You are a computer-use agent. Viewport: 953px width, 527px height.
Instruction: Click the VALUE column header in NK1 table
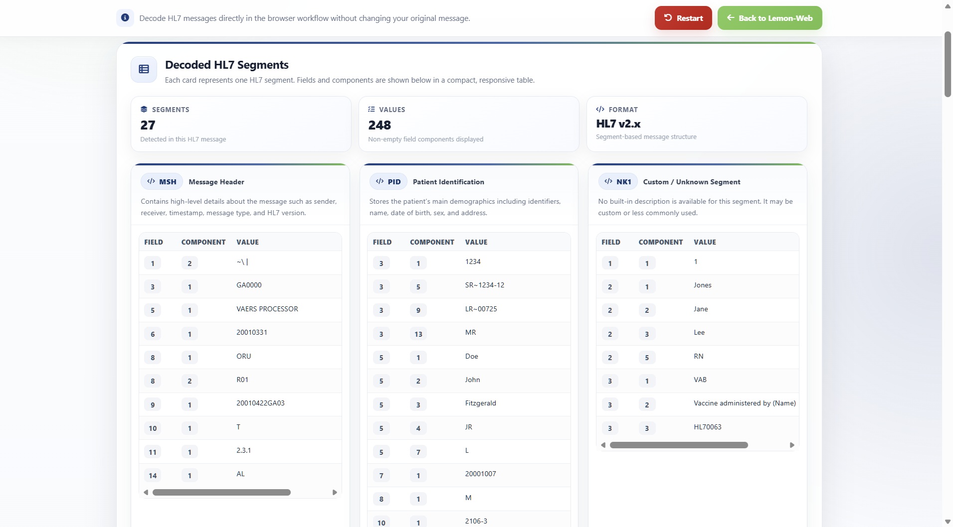click(x=705, y=242)
